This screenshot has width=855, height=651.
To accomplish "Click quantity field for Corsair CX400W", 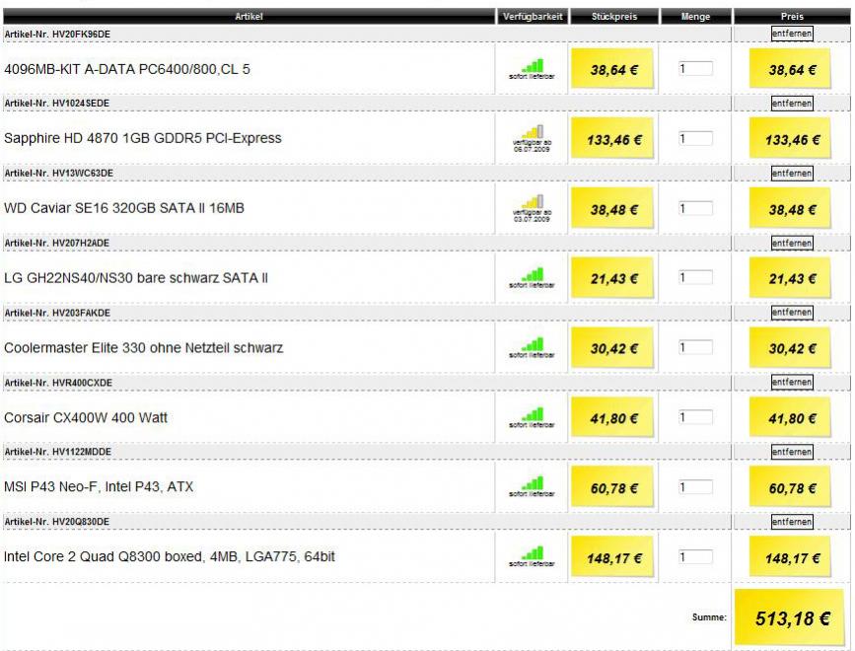I will tap(695, 417).
